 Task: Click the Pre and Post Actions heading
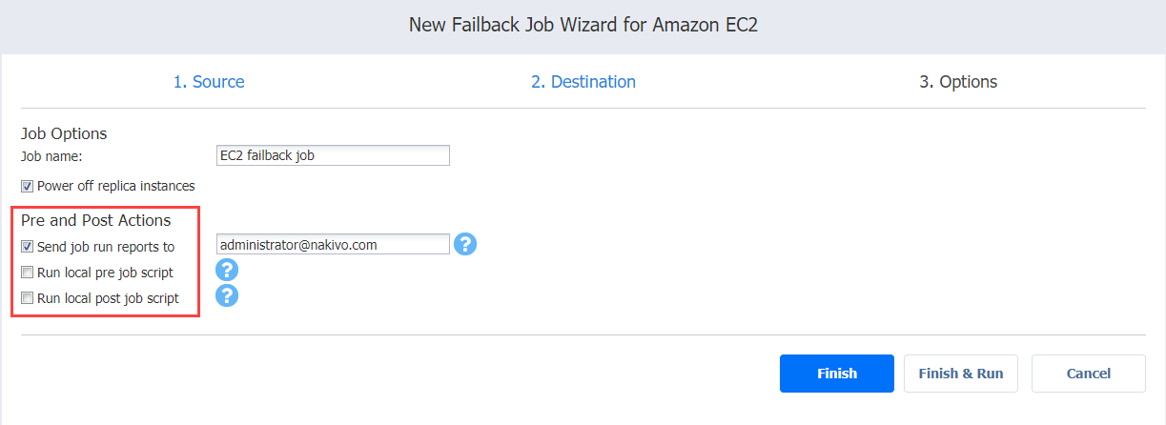96,220
